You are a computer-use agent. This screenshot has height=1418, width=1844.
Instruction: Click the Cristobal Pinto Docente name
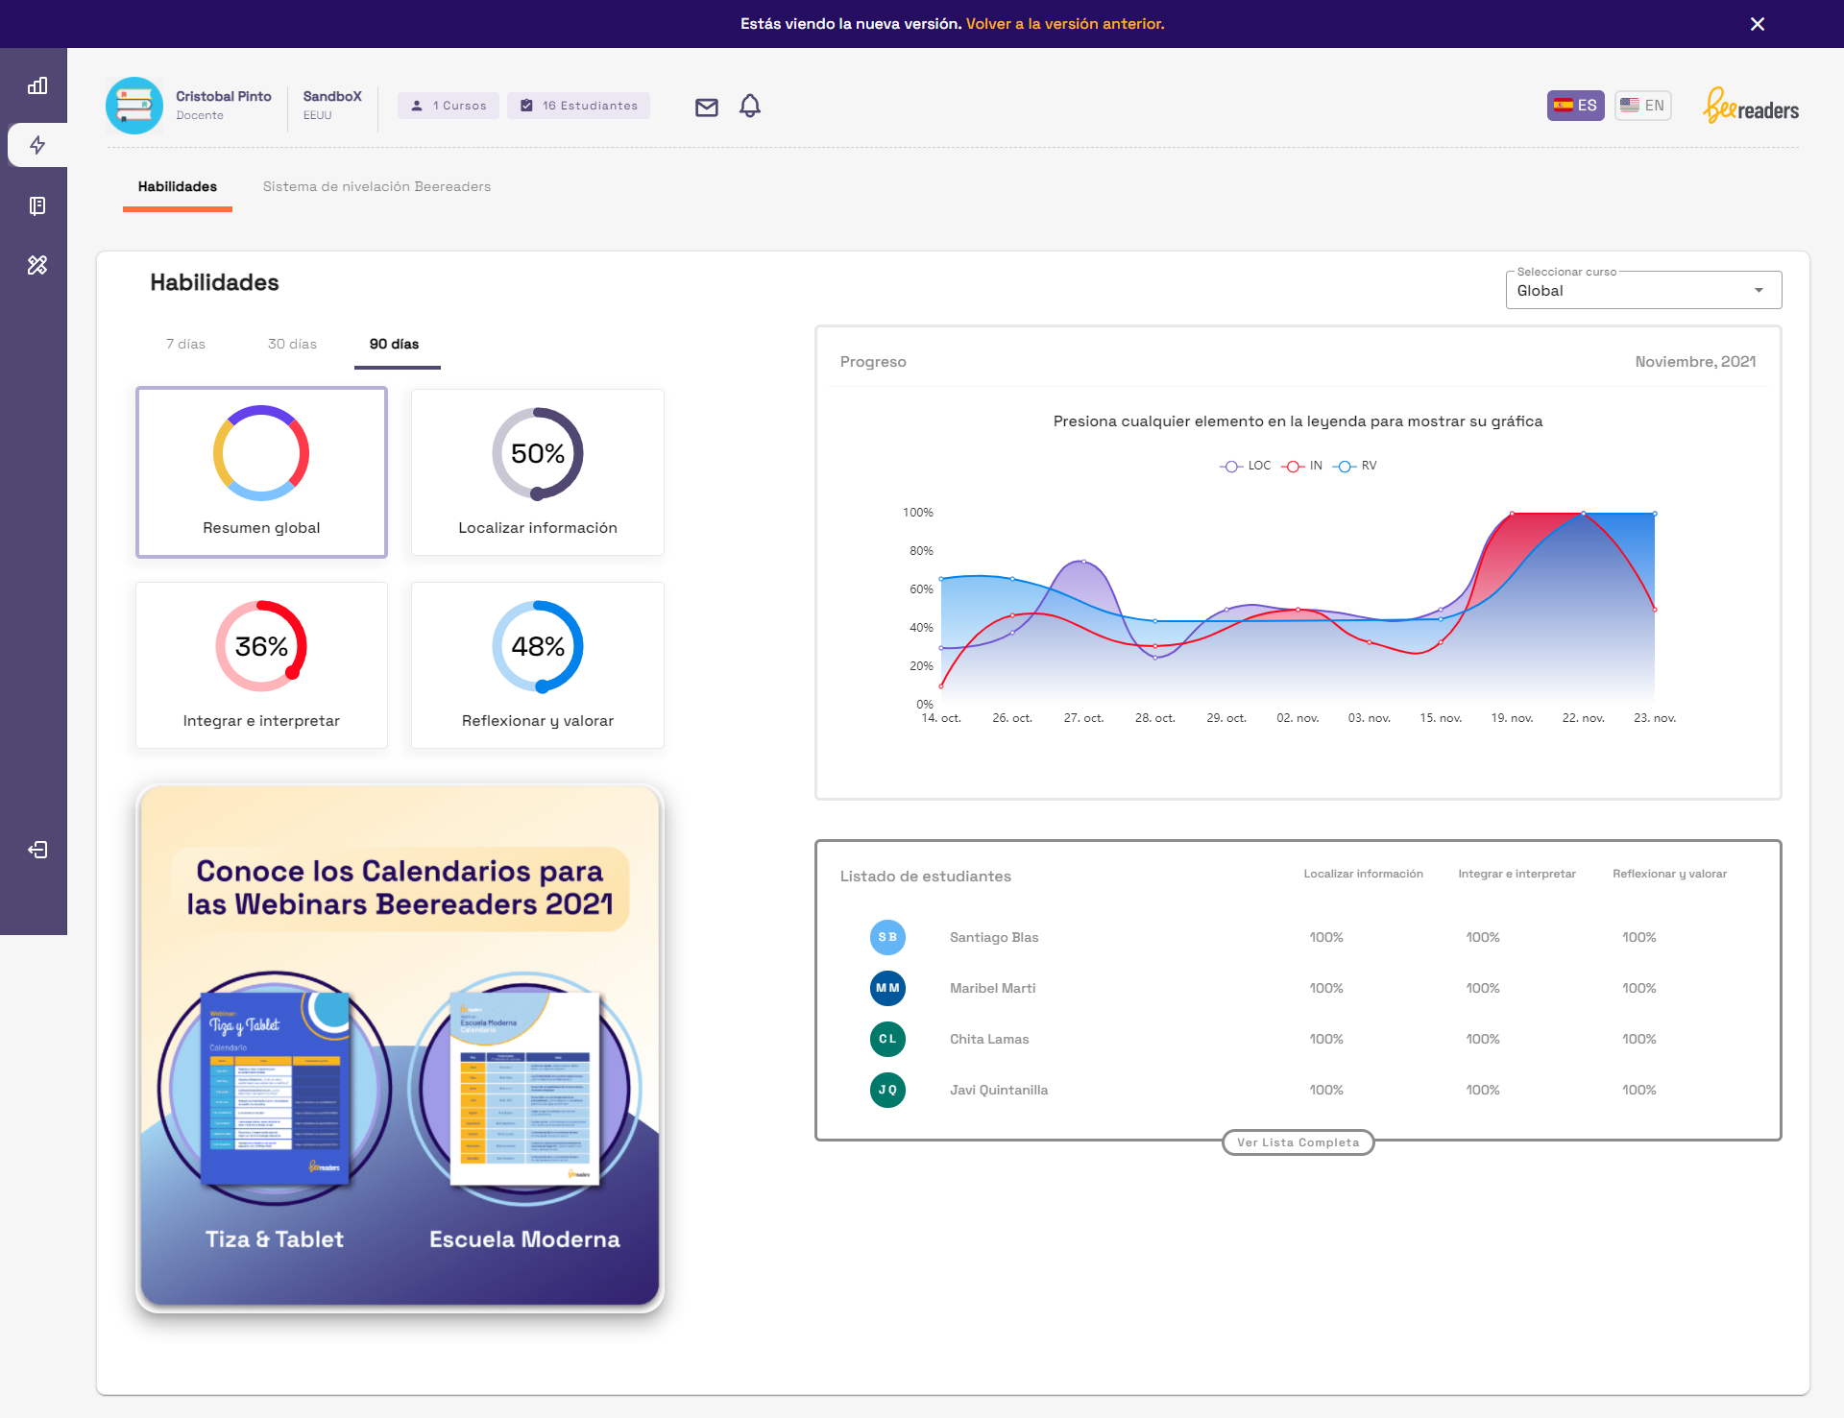coord(224,105)
